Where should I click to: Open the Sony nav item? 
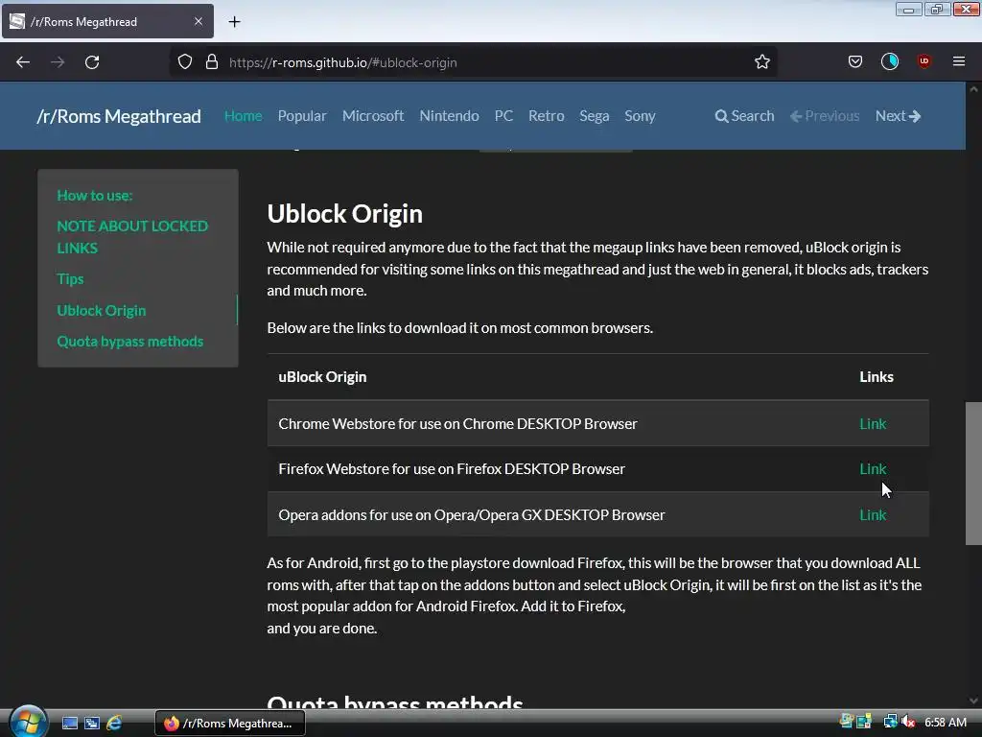640,116
